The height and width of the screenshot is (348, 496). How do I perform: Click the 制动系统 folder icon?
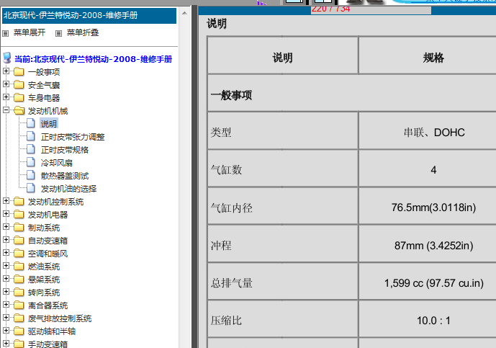(x=19, y=228)
